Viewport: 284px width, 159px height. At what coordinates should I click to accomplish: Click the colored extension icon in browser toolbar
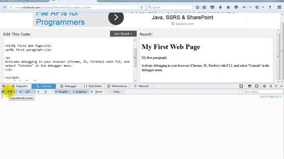pyautogui.click(x=257, y=8)
